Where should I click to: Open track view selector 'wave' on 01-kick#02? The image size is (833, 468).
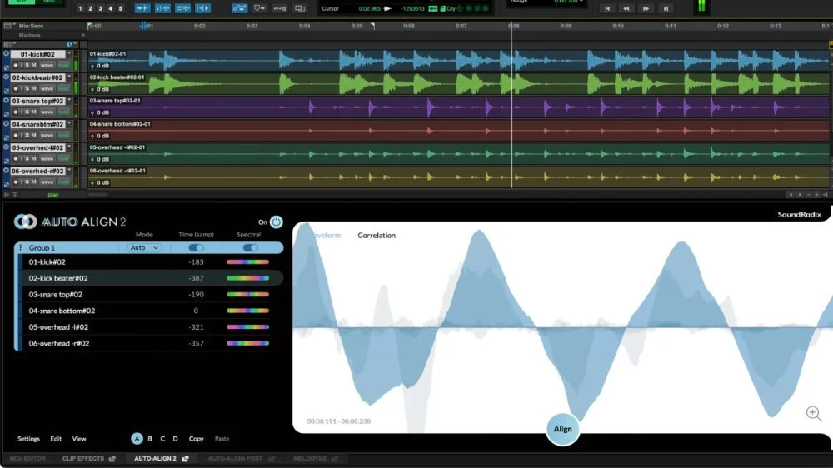click(x=47, y=65)
